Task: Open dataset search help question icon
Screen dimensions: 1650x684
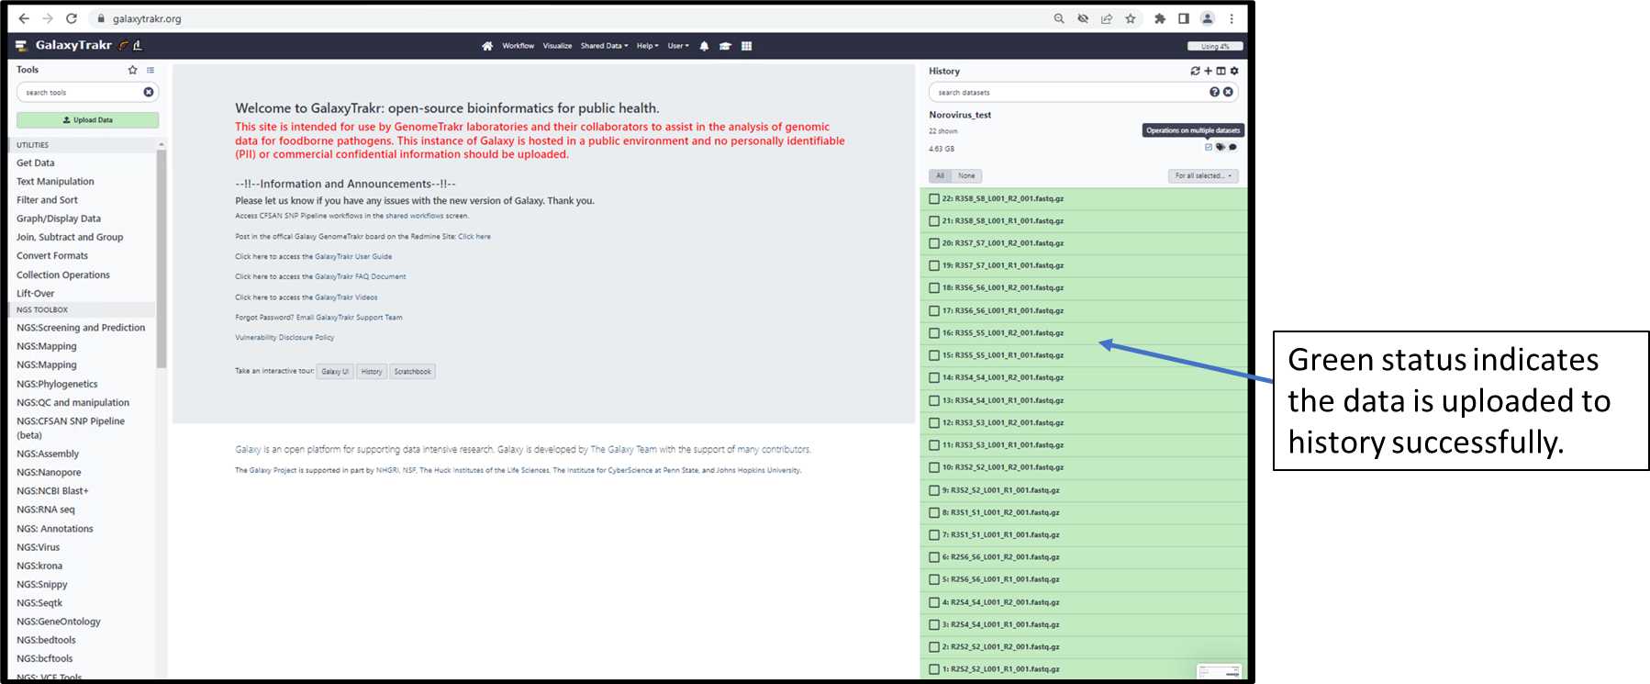Action: (1215, 92)
